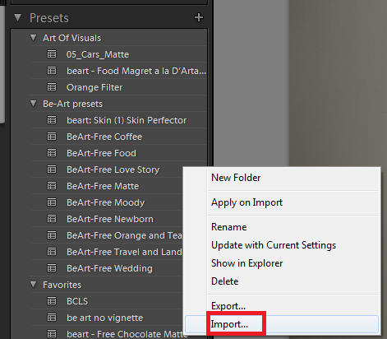This screenshot has width=387, height=339.
Task: Collapse the Presets panel triangle
Action: [x=18, y=18]
